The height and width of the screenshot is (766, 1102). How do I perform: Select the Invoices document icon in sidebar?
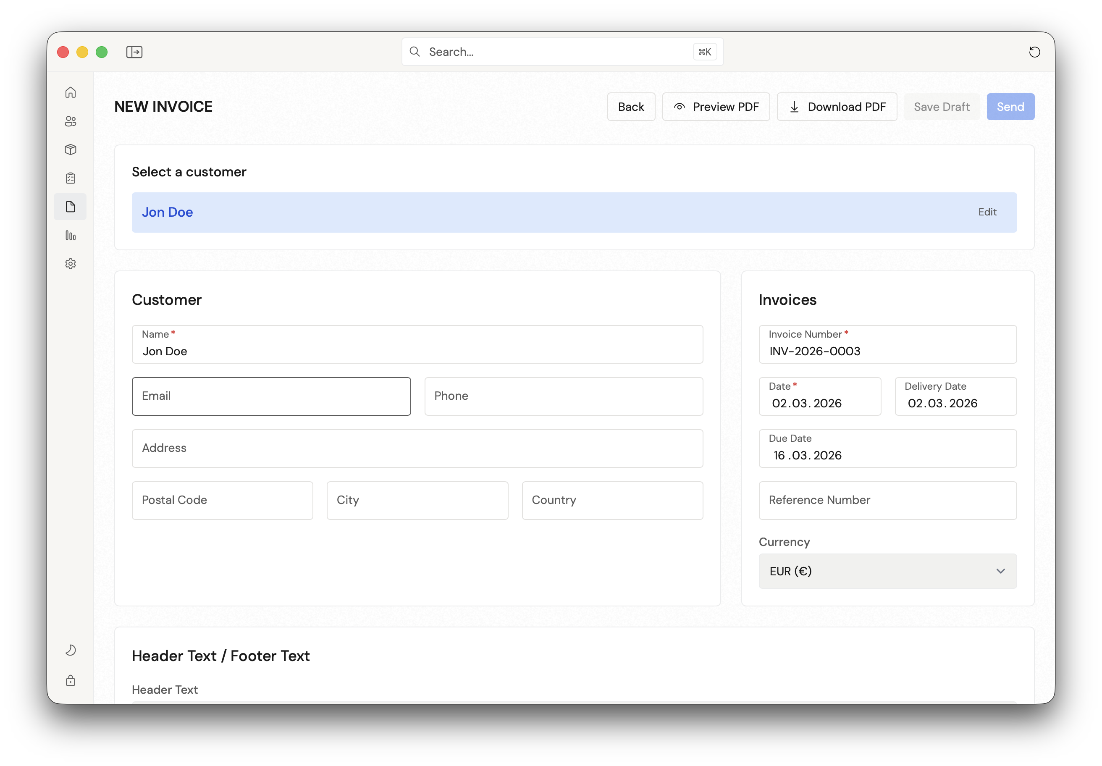tap(71, 206)
